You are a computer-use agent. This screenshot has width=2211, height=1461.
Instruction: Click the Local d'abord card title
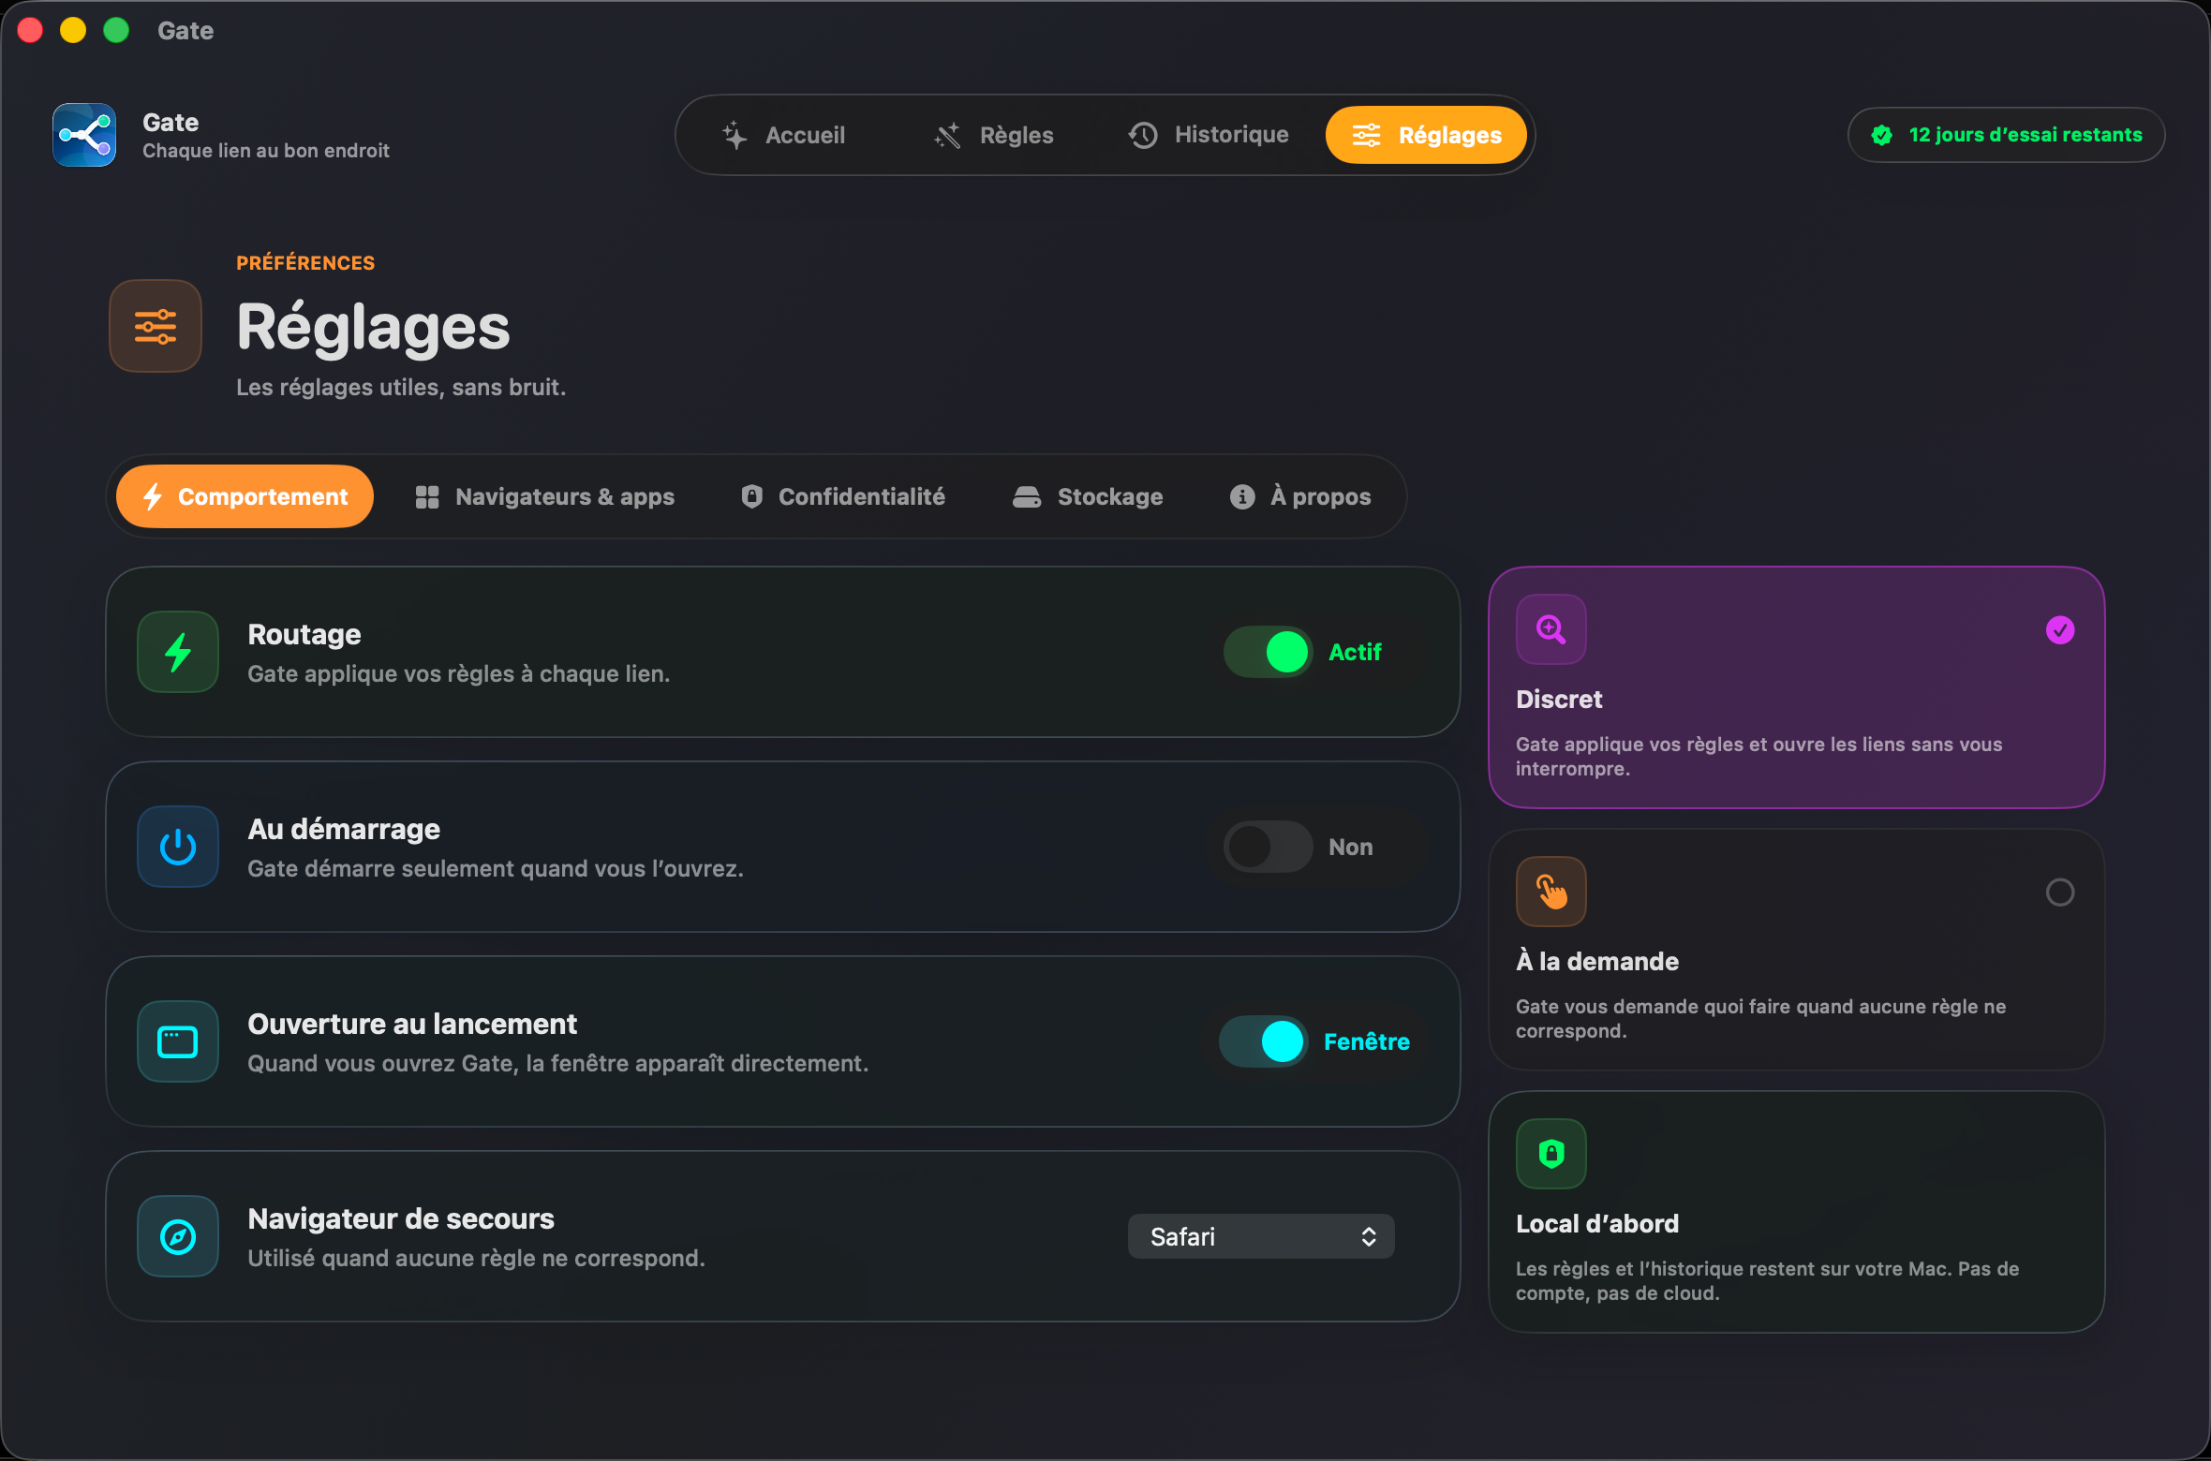[1597, 1223]
